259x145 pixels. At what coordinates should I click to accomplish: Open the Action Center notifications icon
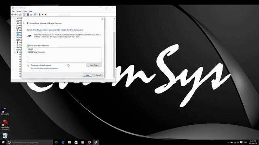241,142
